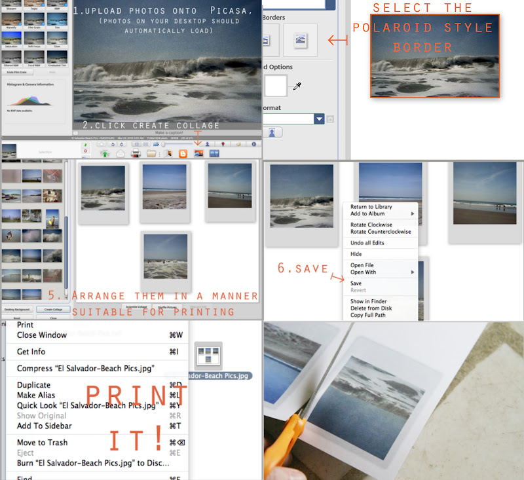Apply the Graduated Tint effect thumbnail

(57, 57)
